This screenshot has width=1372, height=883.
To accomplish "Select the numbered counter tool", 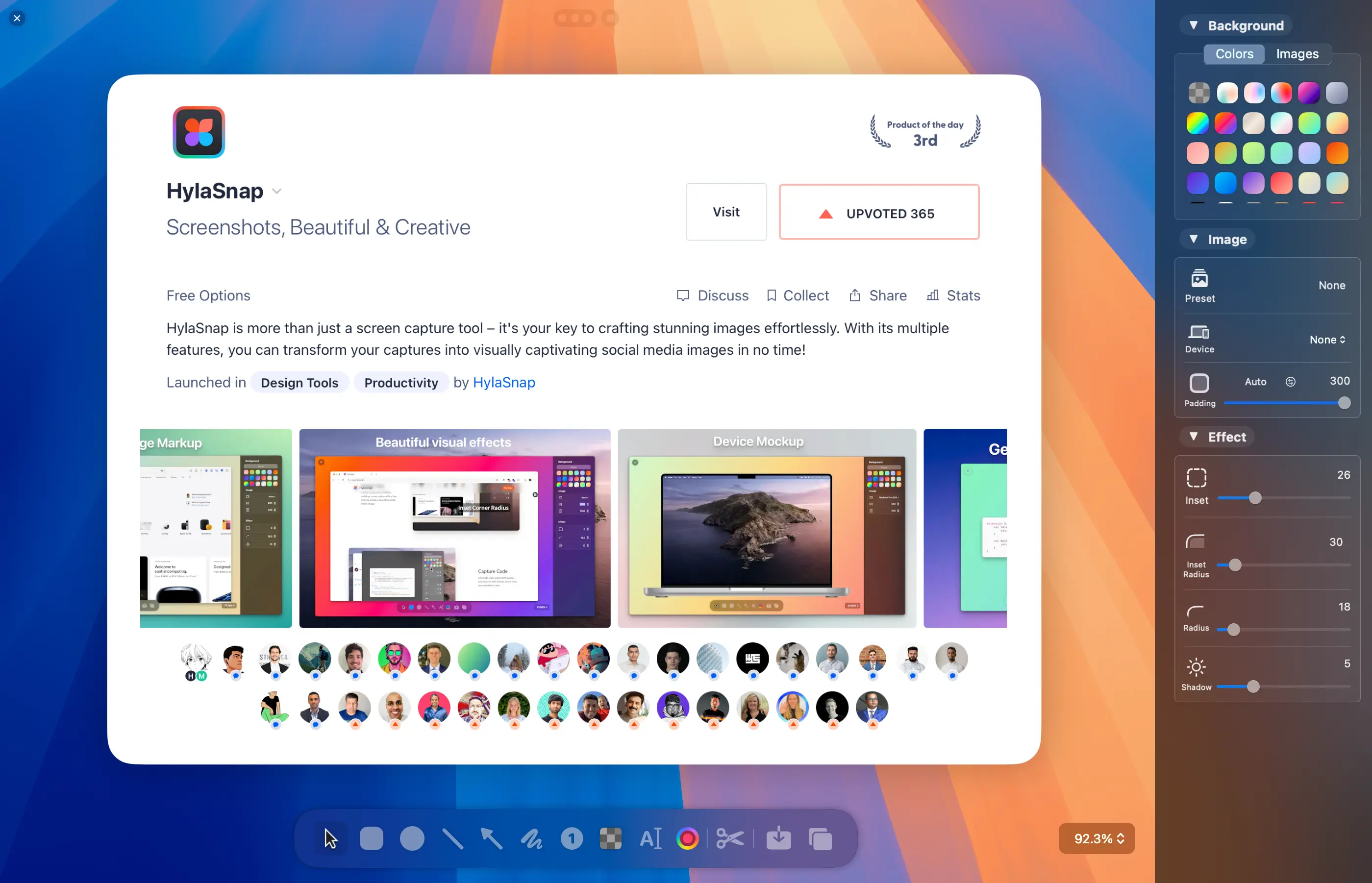I will [x=571, y=838].
